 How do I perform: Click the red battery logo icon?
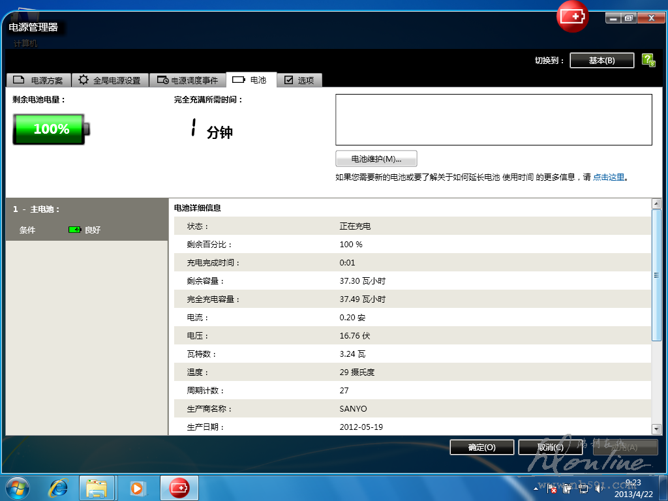[572, 16]
